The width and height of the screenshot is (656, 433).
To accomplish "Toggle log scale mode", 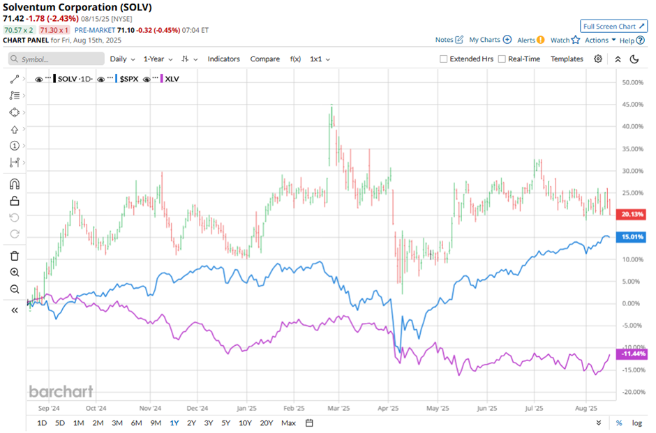I will point(636,423).
